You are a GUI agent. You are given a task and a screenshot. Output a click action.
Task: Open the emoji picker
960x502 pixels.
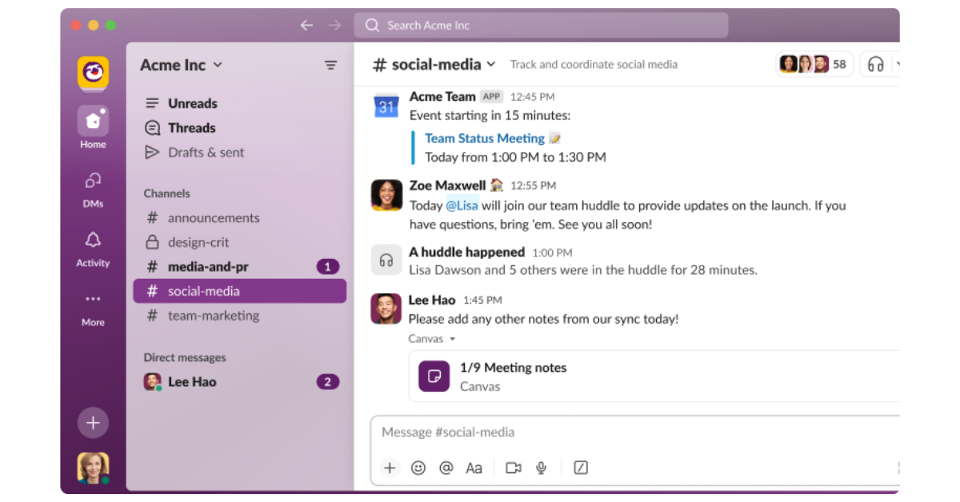pyautogui.click(x=418, y=468)
